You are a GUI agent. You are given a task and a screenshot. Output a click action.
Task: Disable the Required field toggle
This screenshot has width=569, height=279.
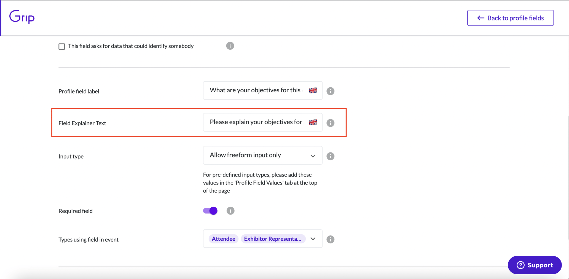(x=210, y=210)
